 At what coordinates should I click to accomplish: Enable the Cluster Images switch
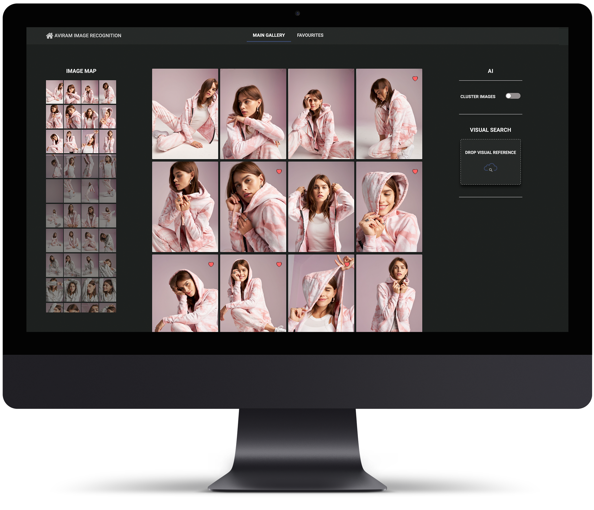coord(513,96)
